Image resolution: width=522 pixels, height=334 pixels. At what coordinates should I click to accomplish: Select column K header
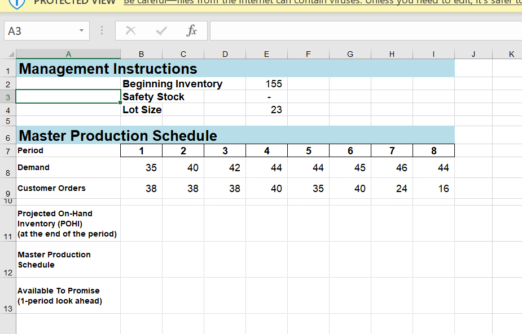[508, 54]
